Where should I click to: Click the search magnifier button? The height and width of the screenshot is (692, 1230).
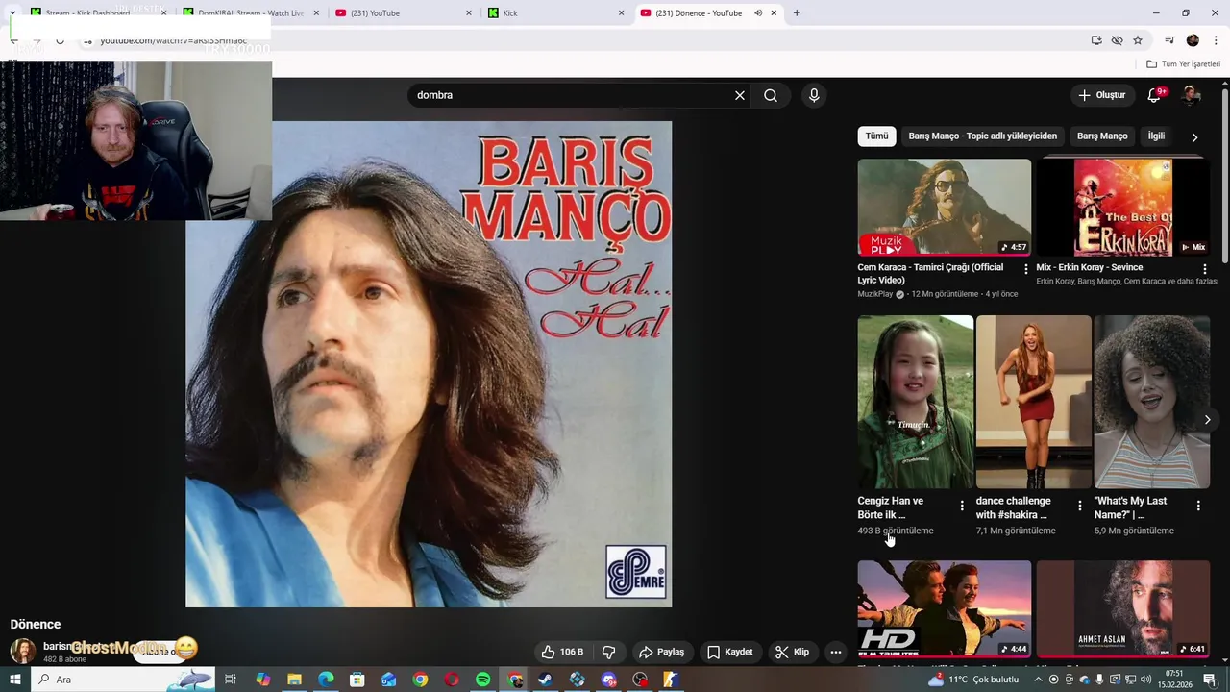[x=771, y=95]
